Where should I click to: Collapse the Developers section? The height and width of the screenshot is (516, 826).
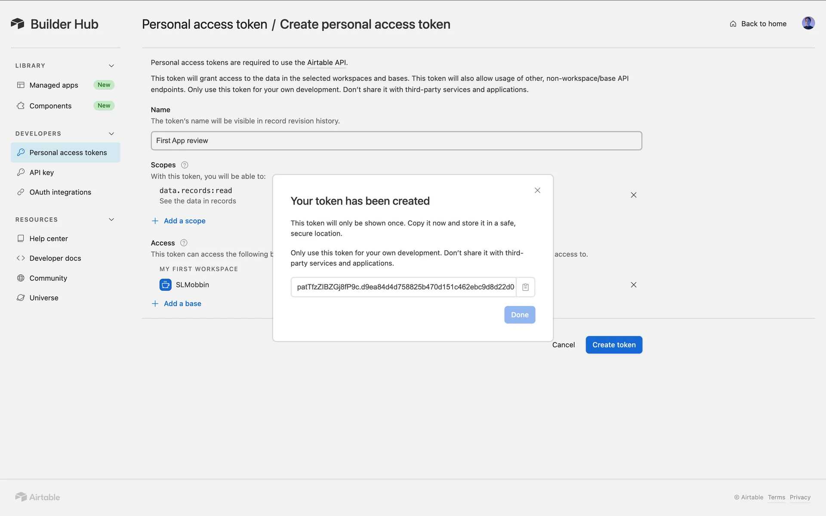111,134
